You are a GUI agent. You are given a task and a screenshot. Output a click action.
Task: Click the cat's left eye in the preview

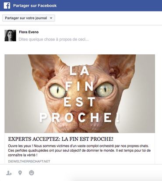57,91
